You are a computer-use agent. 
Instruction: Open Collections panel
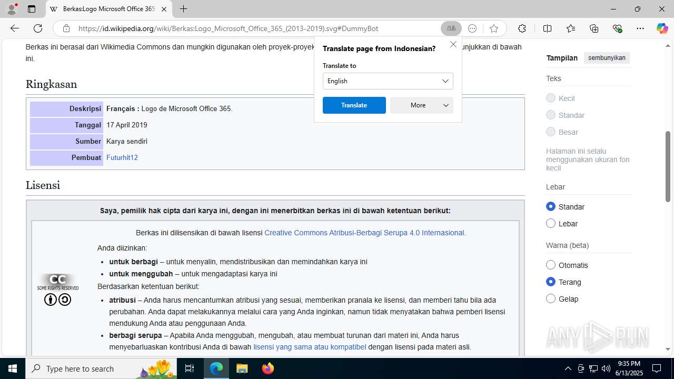[594, 28]
